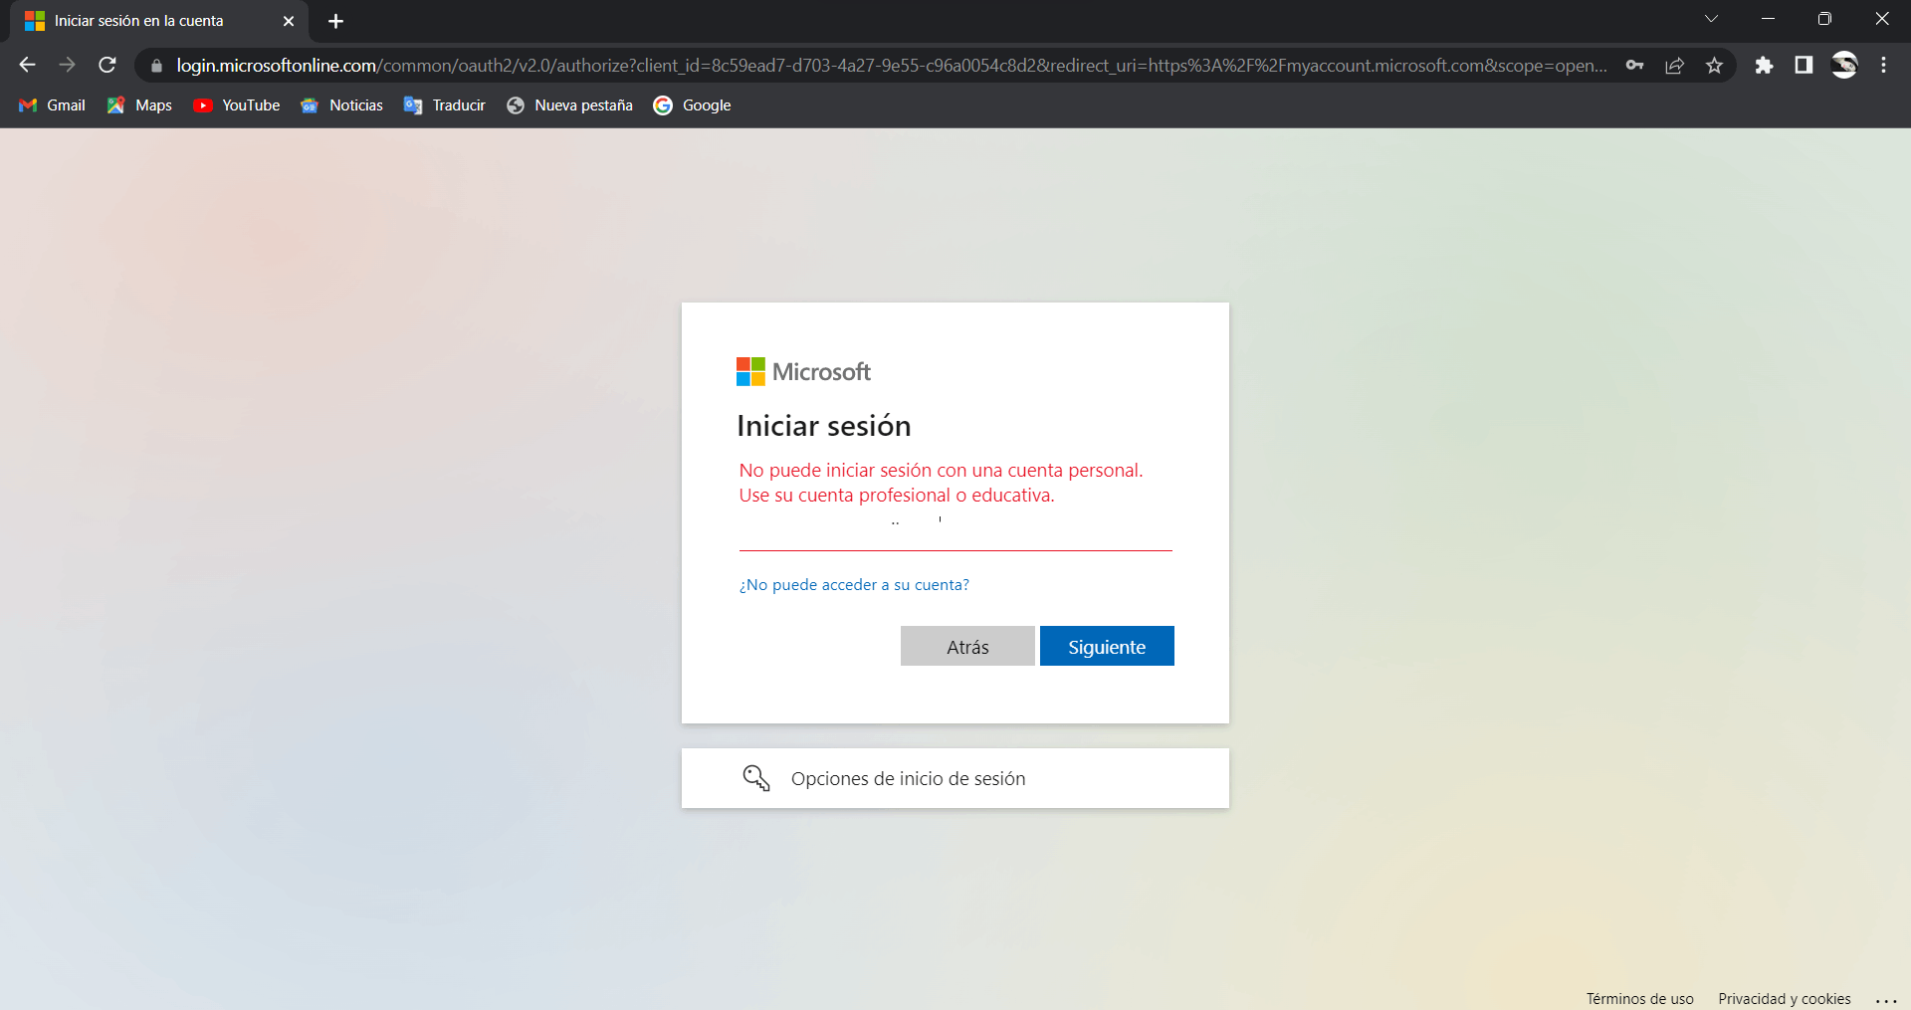
Task: Click the Siguiente button
Action: pos(1107,646)
